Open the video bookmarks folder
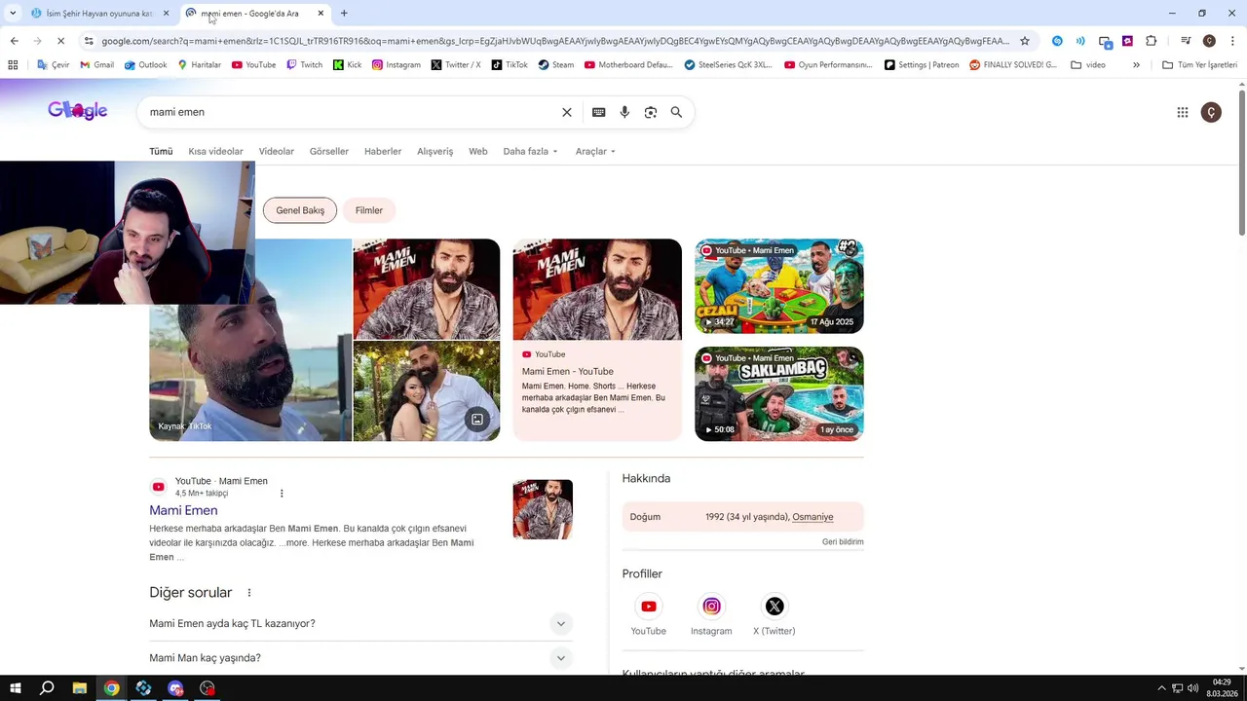 point(1088,65)
